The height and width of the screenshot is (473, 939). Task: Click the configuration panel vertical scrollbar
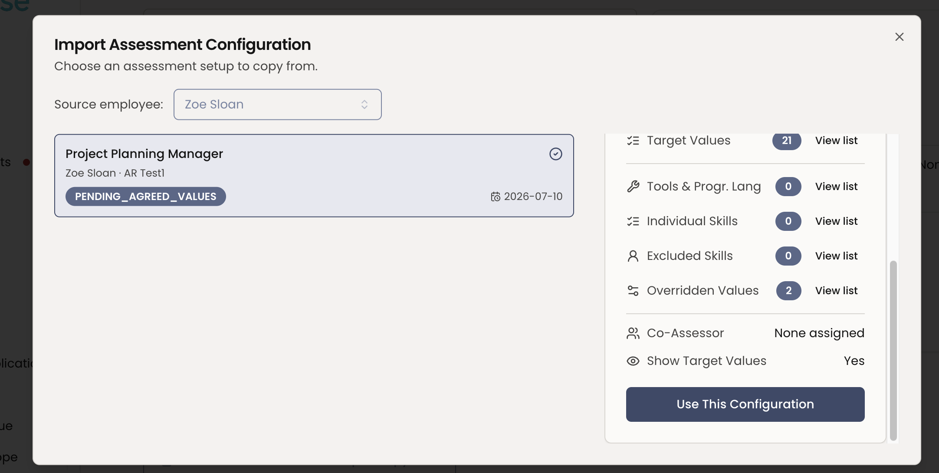point(893,351)
